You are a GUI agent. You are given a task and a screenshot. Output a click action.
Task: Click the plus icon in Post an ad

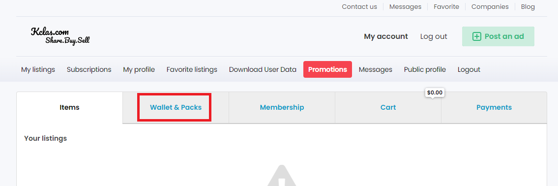(x=476, y=36)
